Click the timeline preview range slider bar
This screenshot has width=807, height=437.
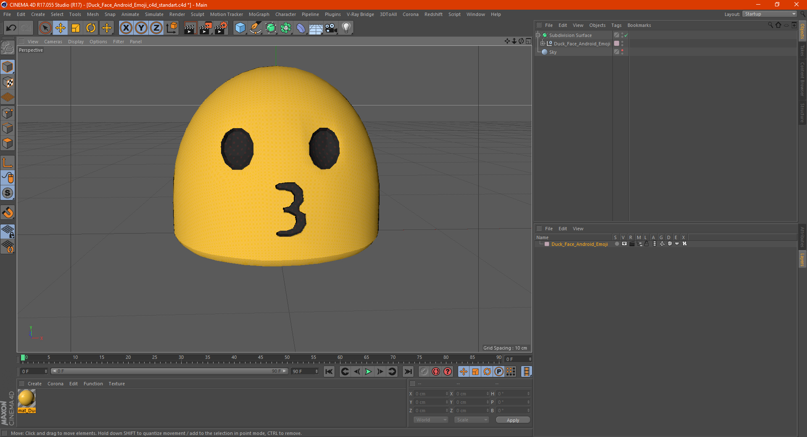pyautogui.click(x=169, y=371)
